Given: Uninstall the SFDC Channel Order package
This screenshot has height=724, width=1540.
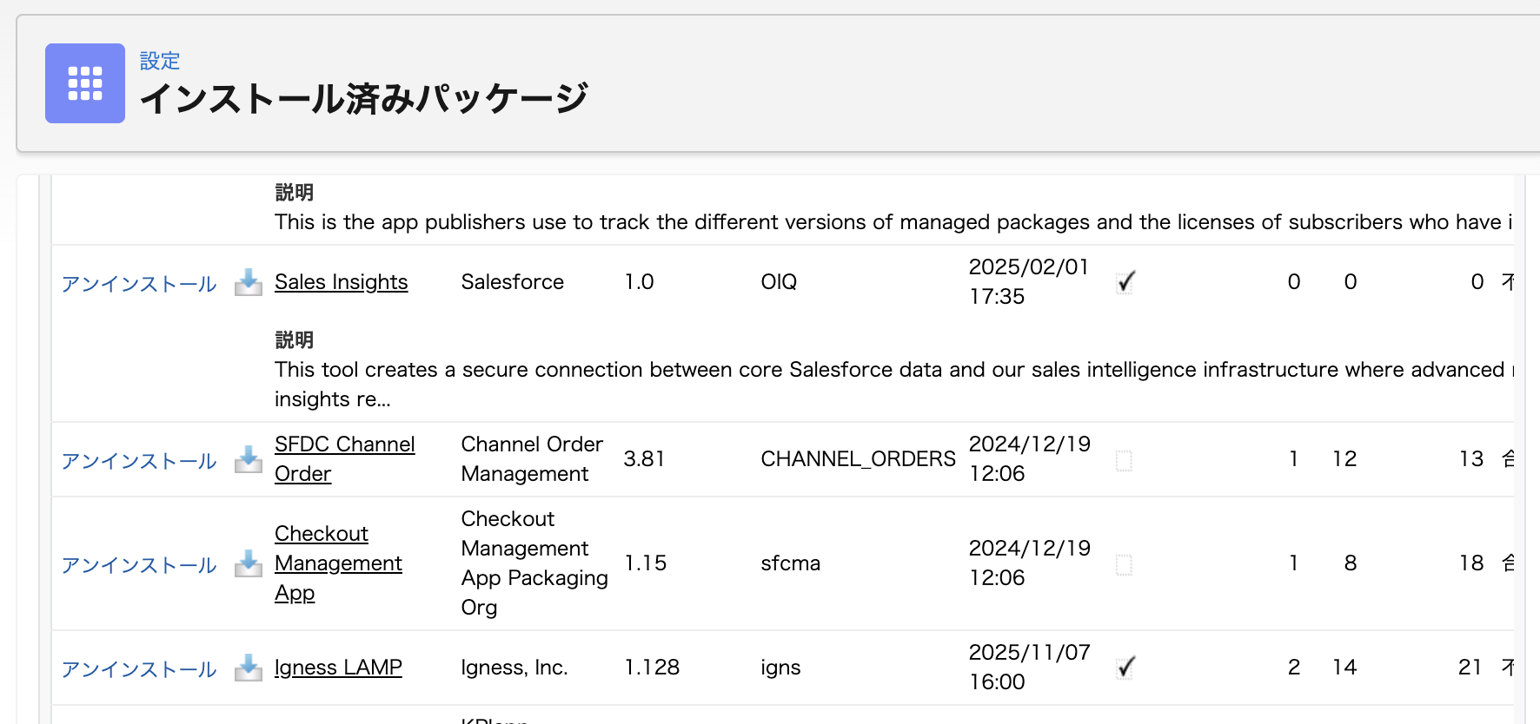Looking at the screenshot, I should [139, 461].
